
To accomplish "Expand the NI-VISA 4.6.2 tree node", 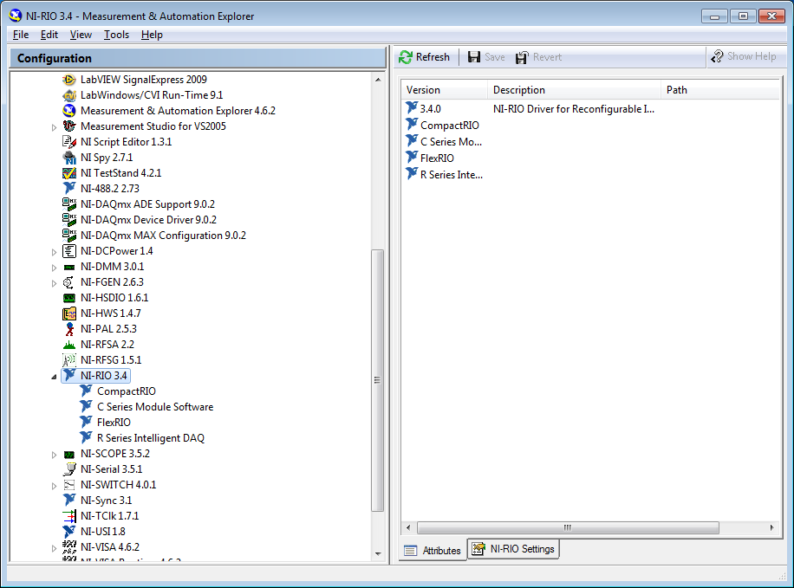I will 55,548.
